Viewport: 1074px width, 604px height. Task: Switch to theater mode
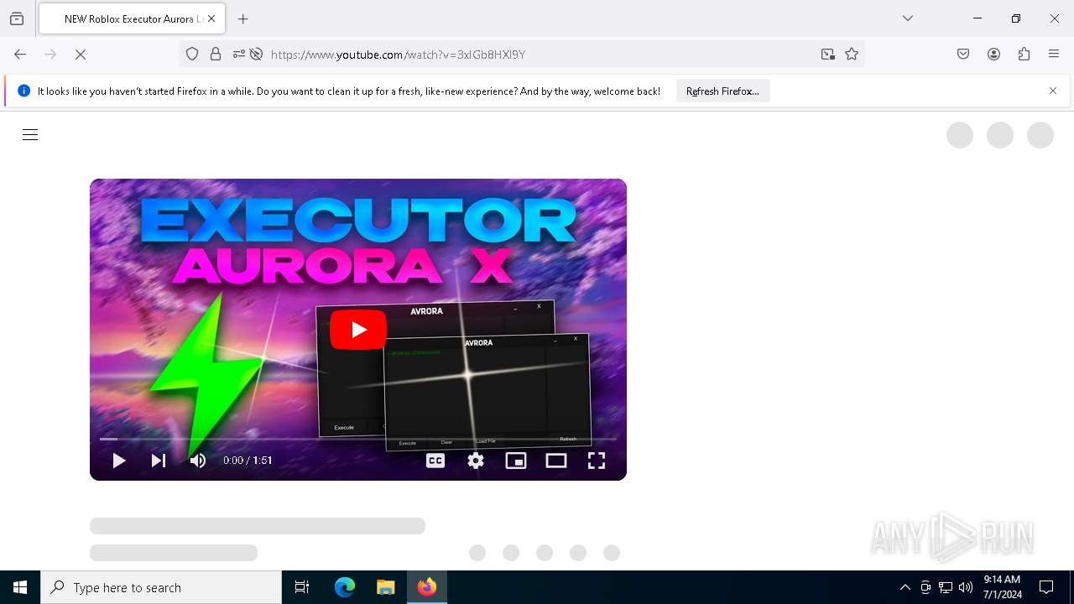coord(556,461)
